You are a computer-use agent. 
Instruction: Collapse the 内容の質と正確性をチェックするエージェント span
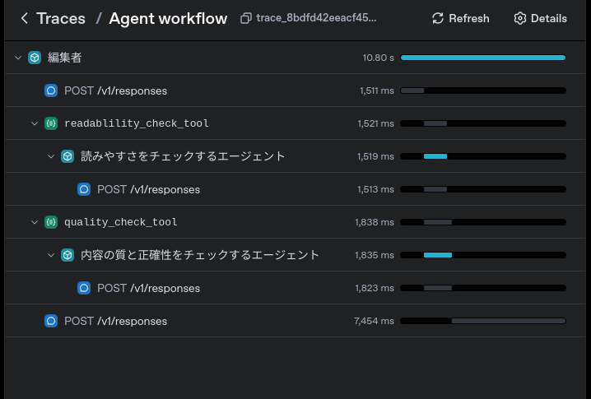(x=51, y=255)
